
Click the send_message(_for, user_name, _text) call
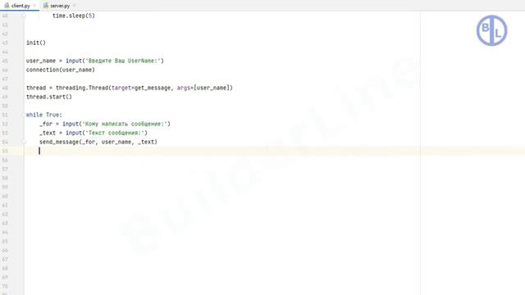(x=98, y=142)
